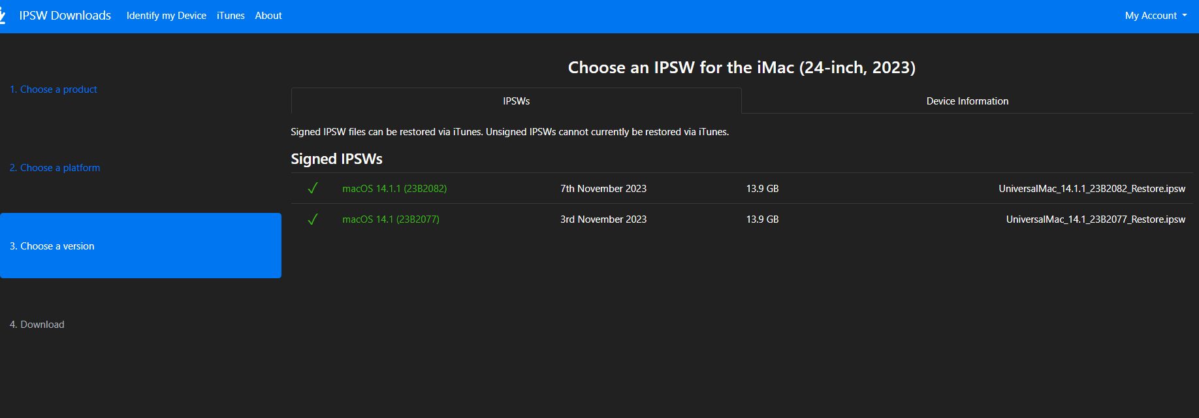
Task: Switch to the Device Information tab
Action: pos(967,101)
